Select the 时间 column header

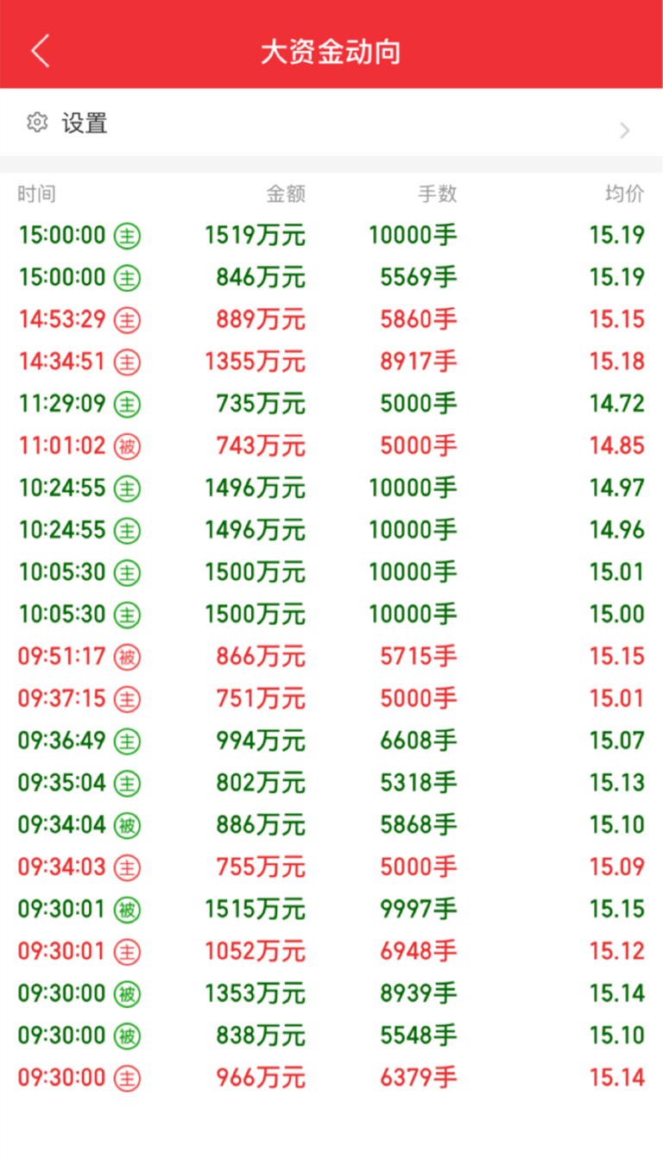tap(36, 194)
